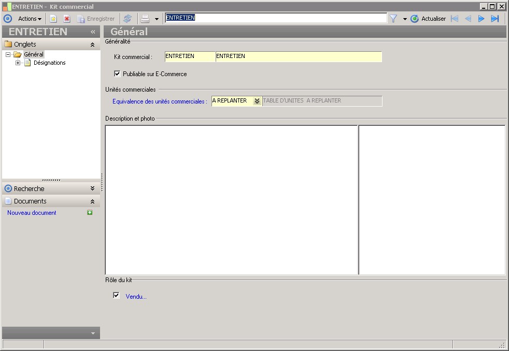Click the blue circle icon left of Actions
509x351 pixels.
coord(8,19)
